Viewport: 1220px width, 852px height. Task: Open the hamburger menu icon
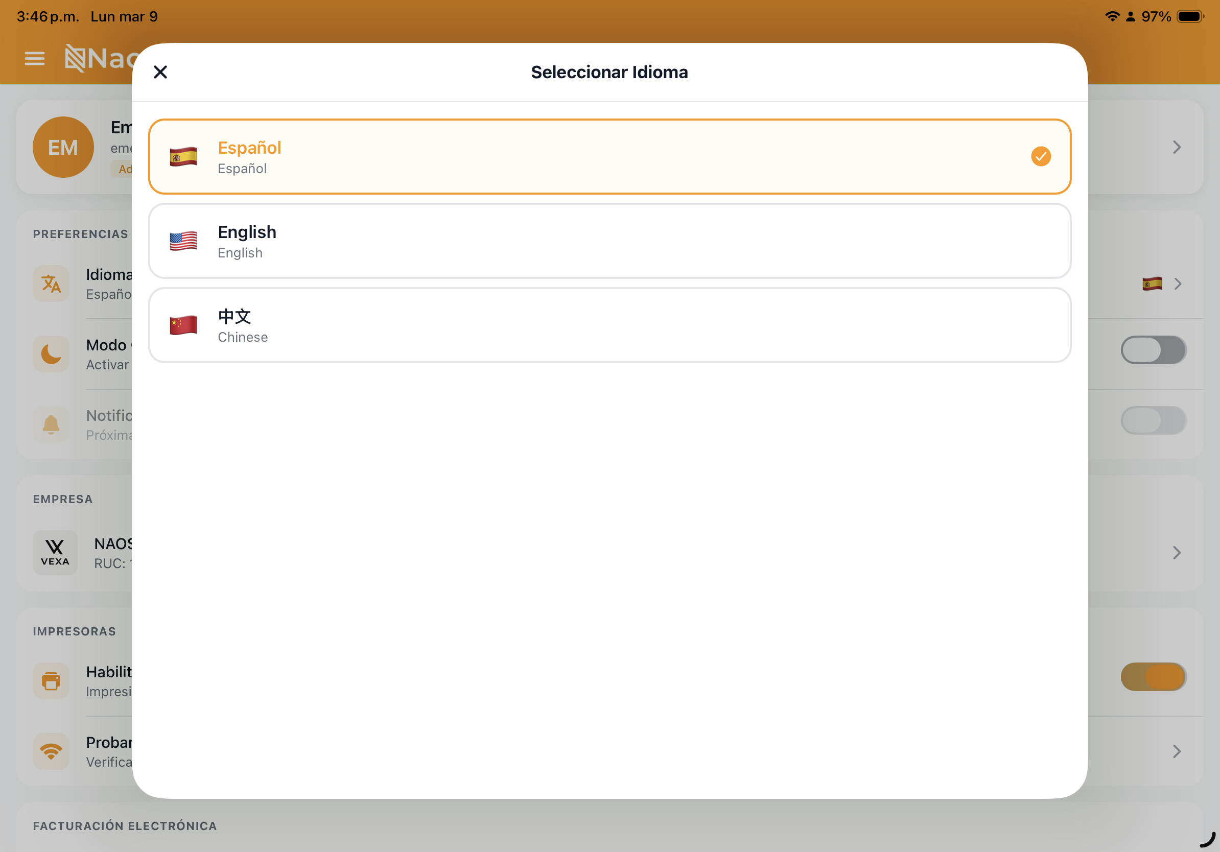click(x=35, y=58)
